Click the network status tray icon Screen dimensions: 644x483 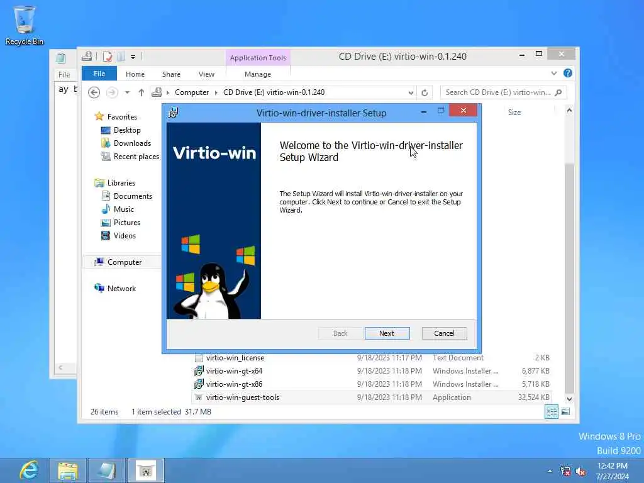pos(565,471)
